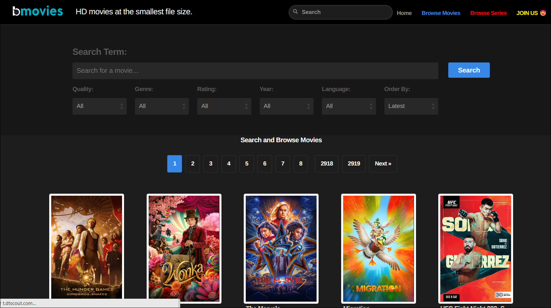Image resolution: width=551 pixels, height=308 pixels.
Task: Open the Migration movie poster
Action: tap(378, 249)
